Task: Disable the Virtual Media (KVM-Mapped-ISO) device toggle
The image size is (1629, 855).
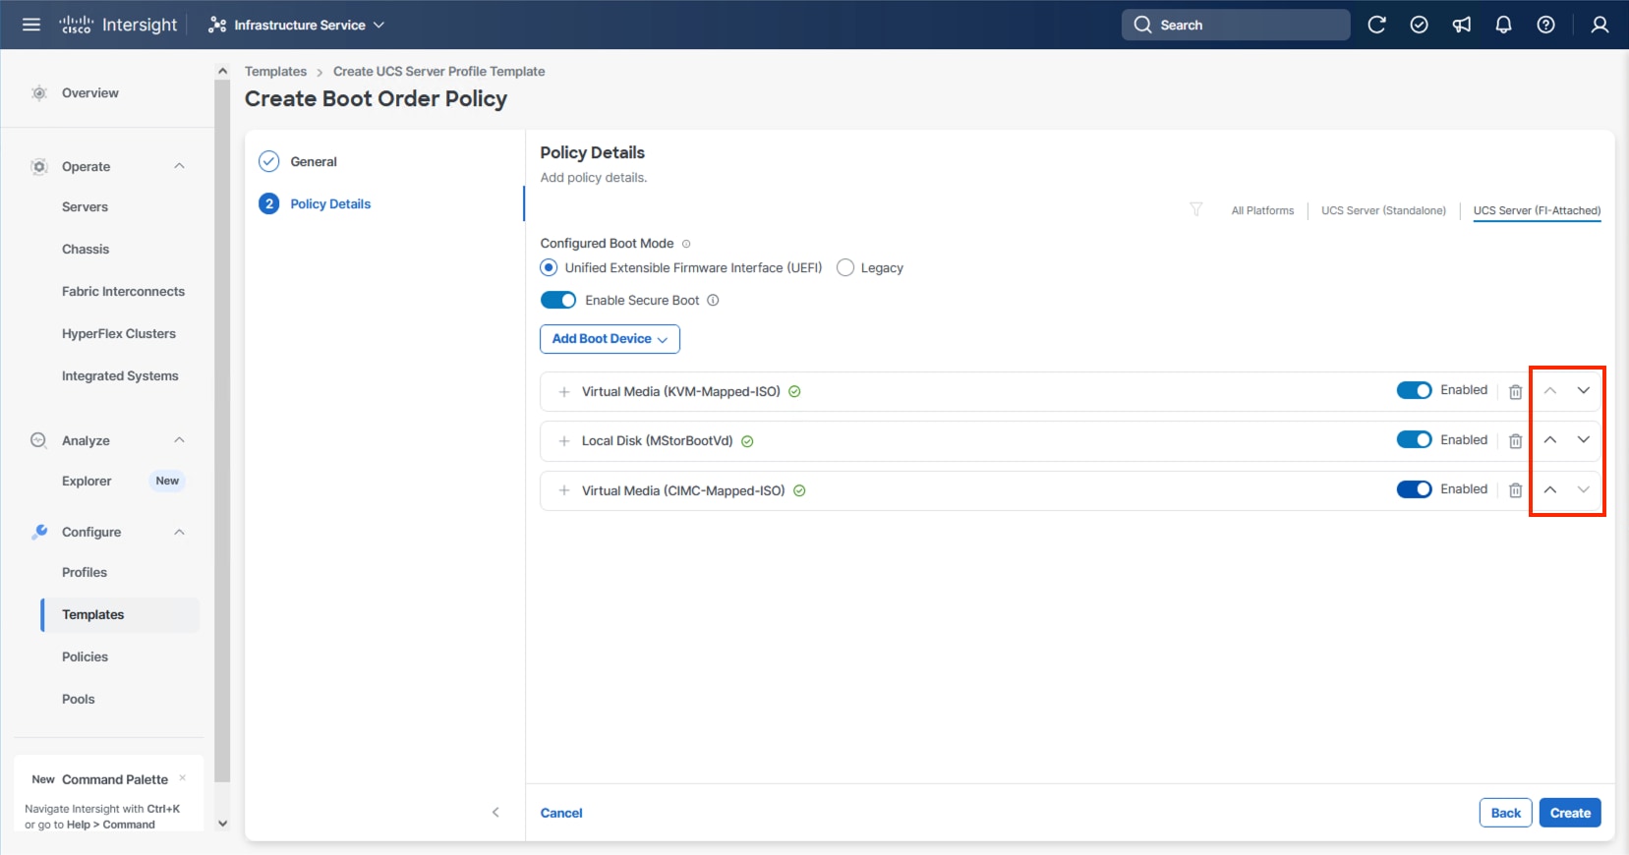Action: click(1414, 390)
